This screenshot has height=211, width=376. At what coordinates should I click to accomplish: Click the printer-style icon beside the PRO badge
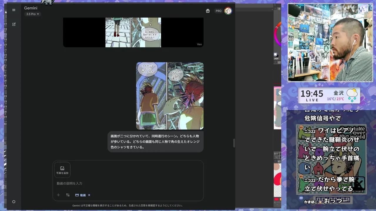208,11
